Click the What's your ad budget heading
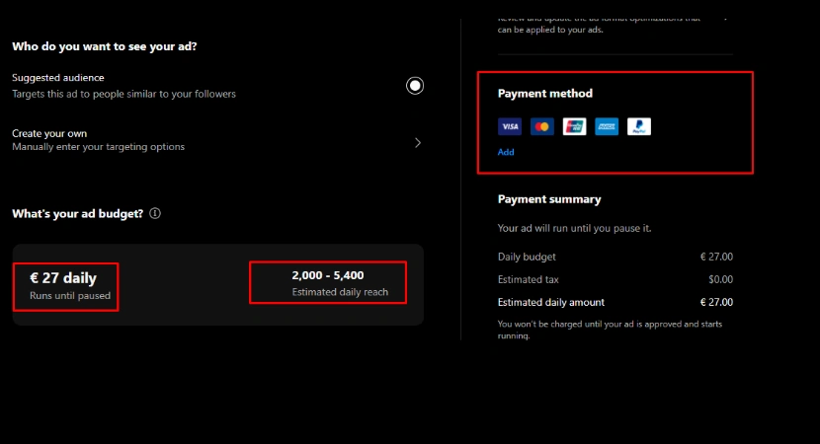 coord(77,213)
